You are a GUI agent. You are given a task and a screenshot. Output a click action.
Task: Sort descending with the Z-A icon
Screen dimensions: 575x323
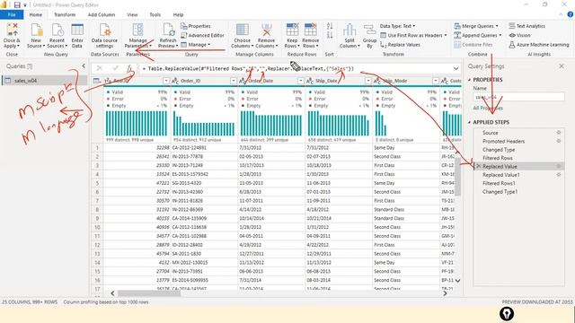[330, 35]
